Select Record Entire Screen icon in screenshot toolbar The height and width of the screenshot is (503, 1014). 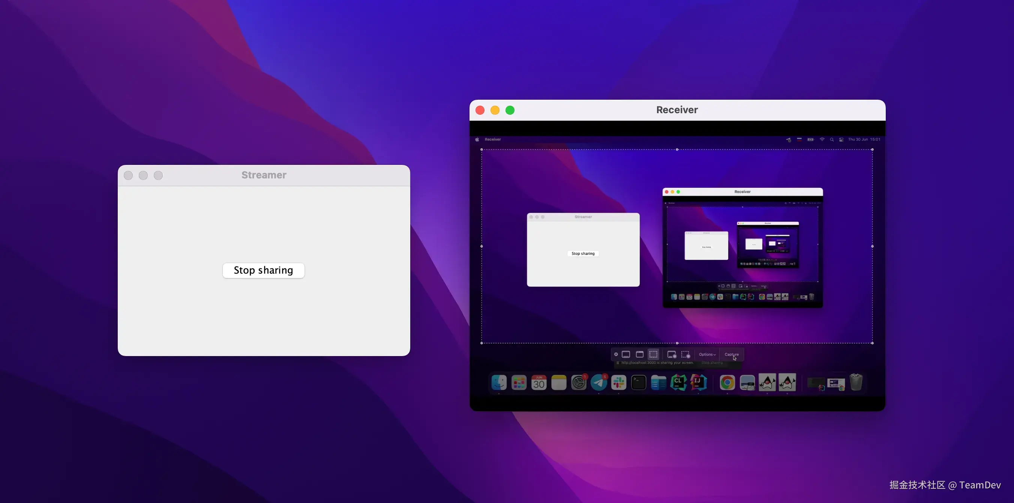pyautogui.click(x=672, y=354)
